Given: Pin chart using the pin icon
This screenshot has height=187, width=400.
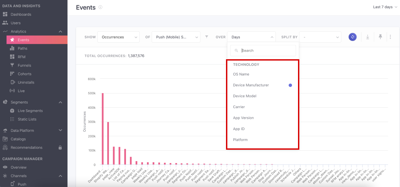Looking at the screenshot, I should coord(380,37).
